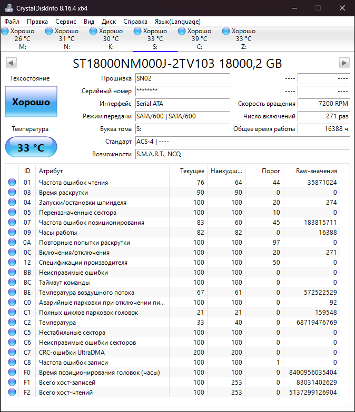Image resolution: width=355 pixels, height=412 pixels.
Task: Open the Сервис menu
Action: (66, 22)
